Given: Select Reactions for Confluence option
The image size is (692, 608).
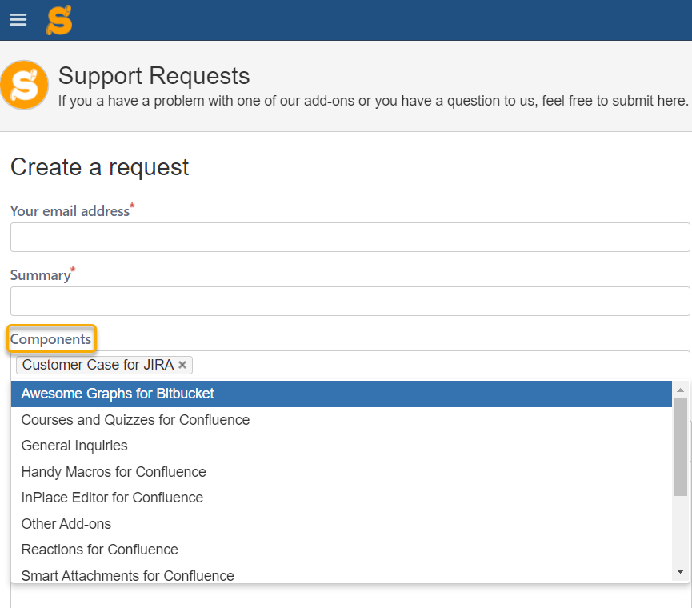Looking at the screenshot, I should click(x=341, y=550).
